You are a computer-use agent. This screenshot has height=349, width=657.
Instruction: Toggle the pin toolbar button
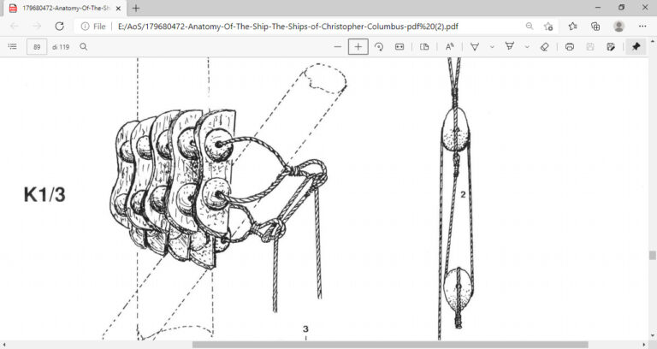click(636, 46)
